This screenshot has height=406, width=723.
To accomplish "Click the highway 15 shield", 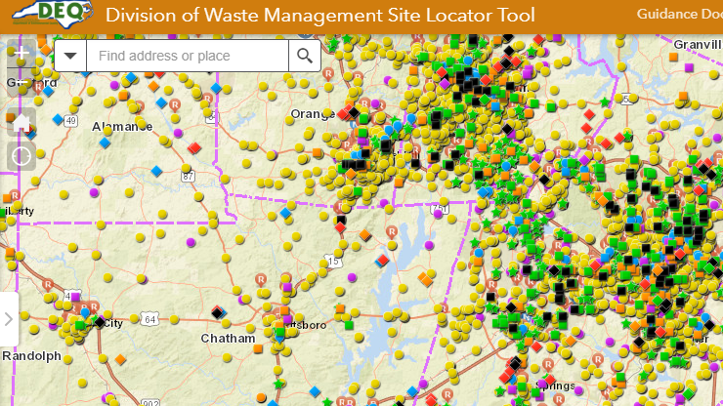I will 333,262.
